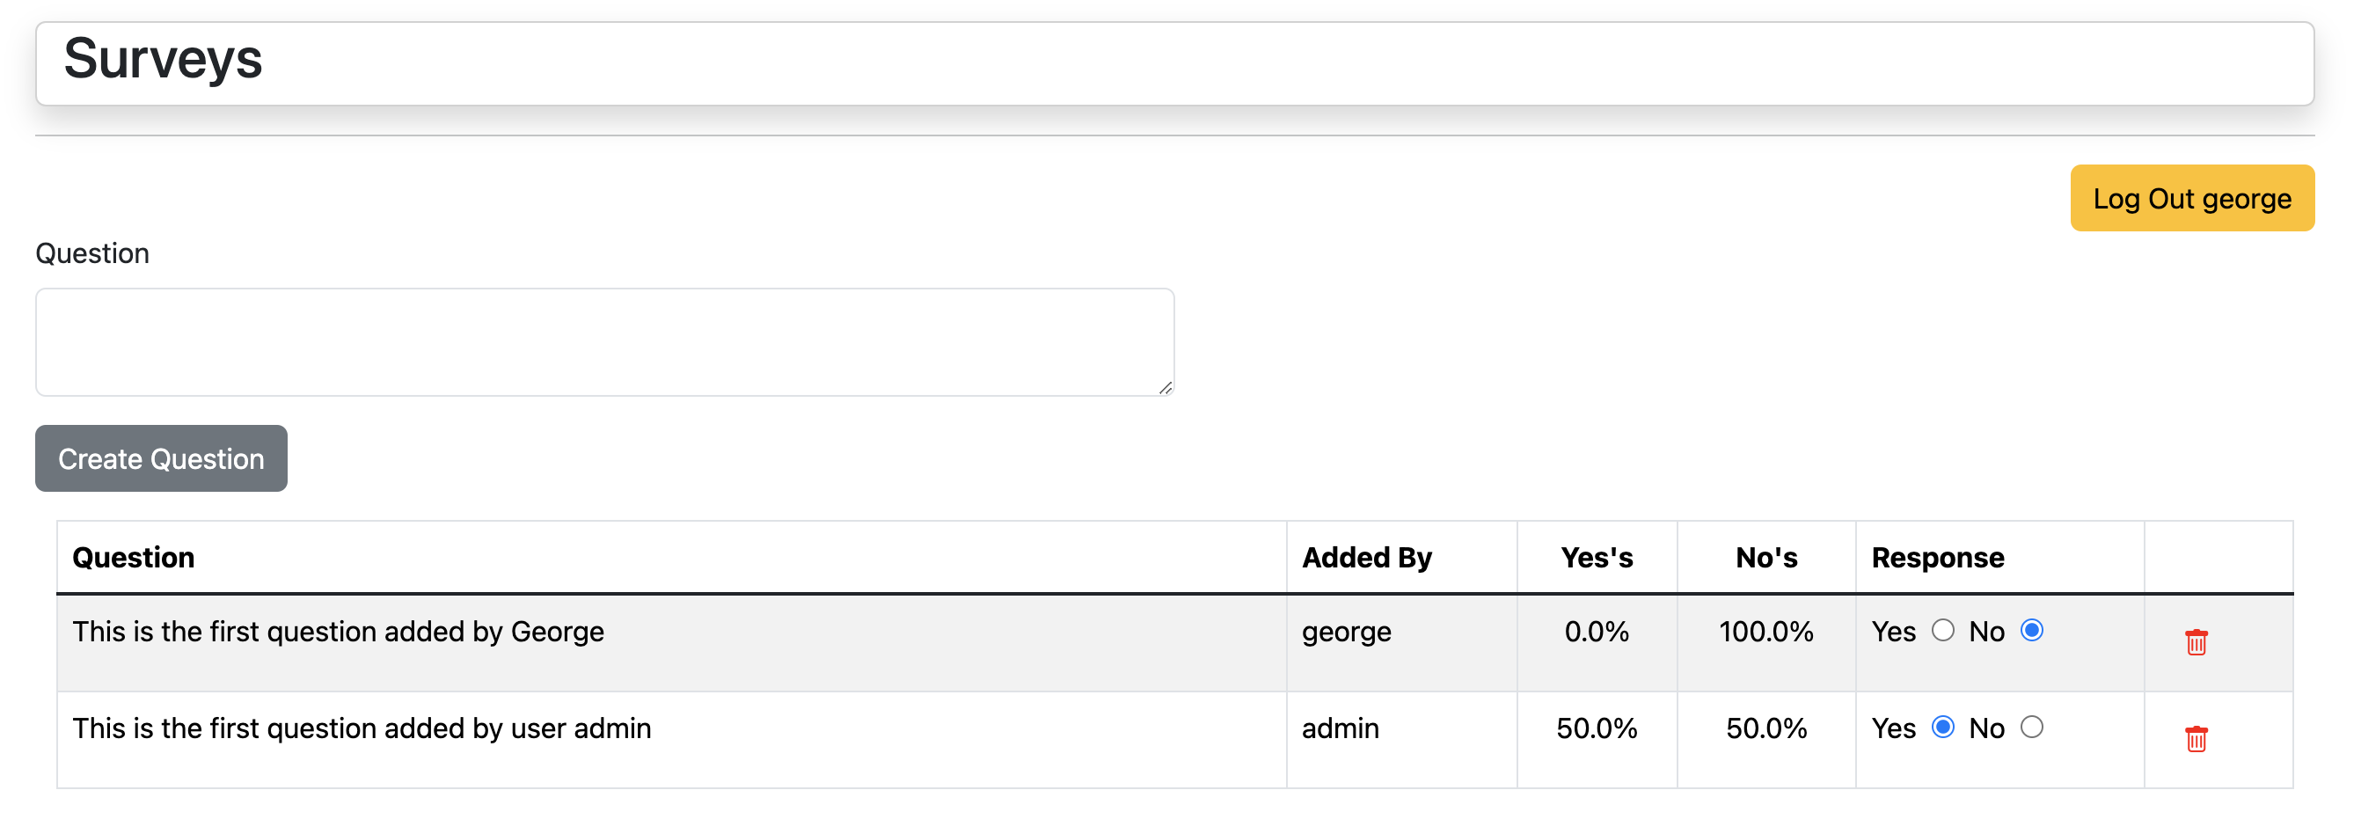Click trash icon in admin's question row
2361x834 pixels.
coord(2195,738)
